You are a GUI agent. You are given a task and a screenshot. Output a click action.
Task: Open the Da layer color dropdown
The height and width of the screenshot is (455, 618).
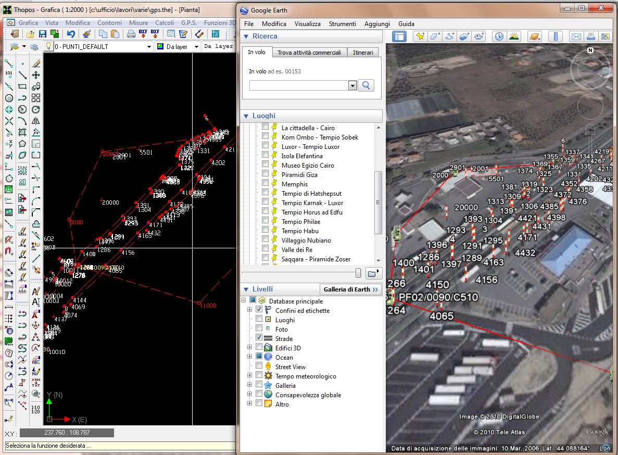(196, 46)
